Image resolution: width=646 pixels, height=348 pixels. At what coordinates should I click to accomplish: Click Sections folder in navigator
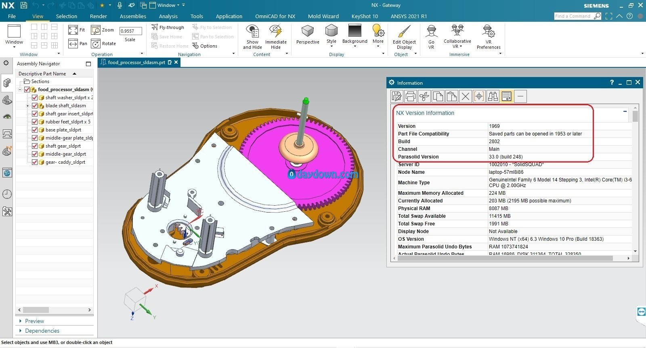(x=37, y=81)
